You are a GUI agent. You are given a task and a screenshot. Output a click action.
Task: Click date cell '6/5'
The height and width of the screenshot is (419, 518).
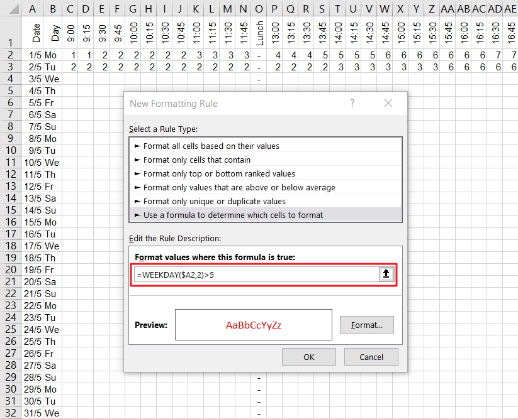[x=32, y=115]
